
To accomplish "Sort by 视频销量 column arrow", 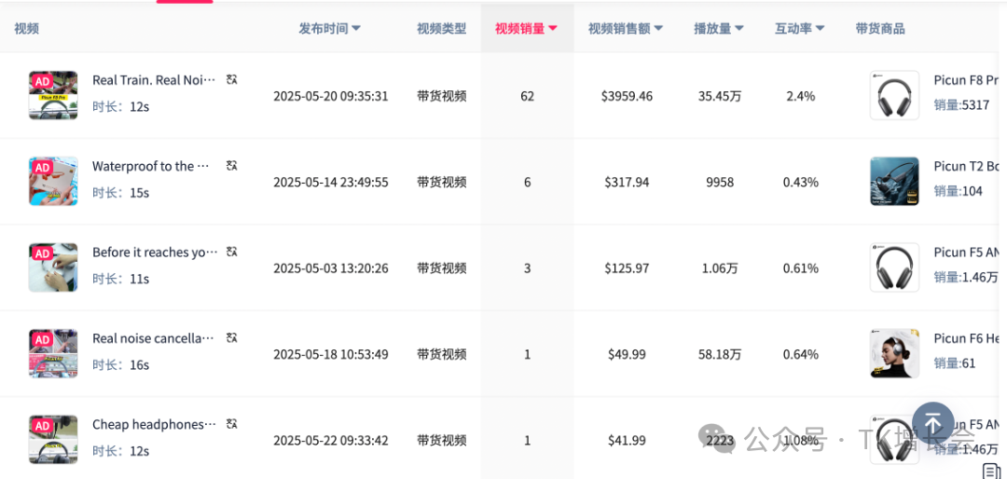I will click(552, 29).
